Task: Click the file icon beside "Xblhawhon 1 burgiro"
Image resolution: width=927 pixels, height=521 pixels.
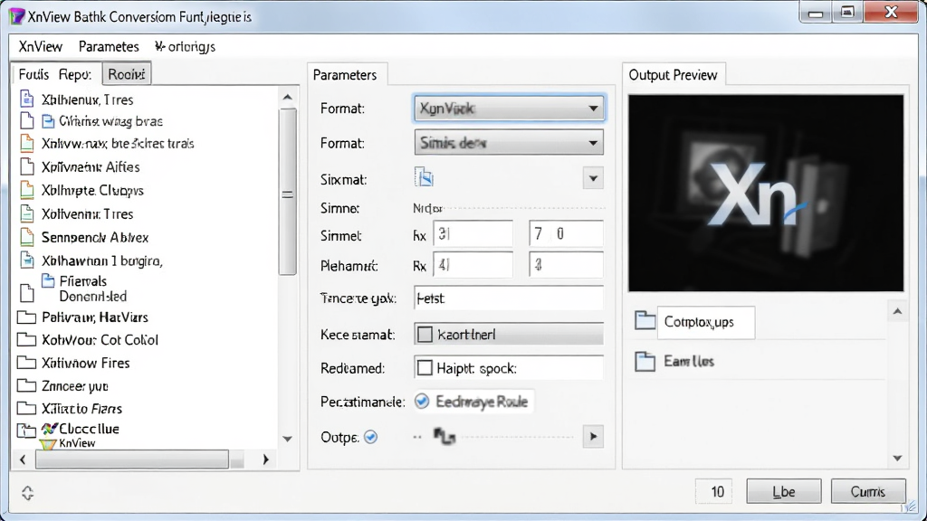Action: [x=26, y=260]
